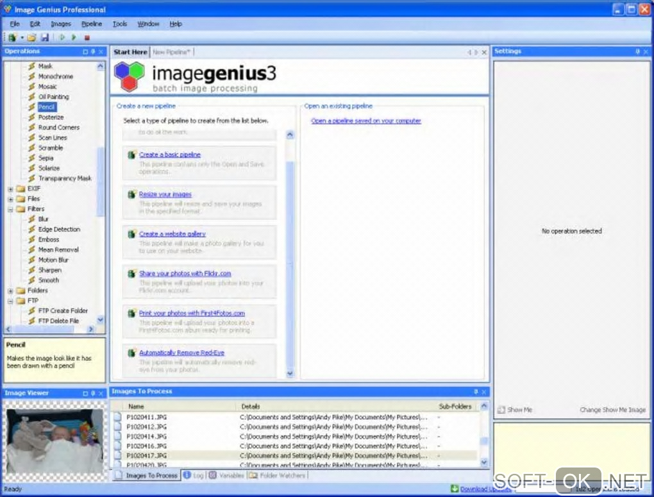654x497 pixels.
Task: Select the Scan Lines operation
Action: point(53,138)
